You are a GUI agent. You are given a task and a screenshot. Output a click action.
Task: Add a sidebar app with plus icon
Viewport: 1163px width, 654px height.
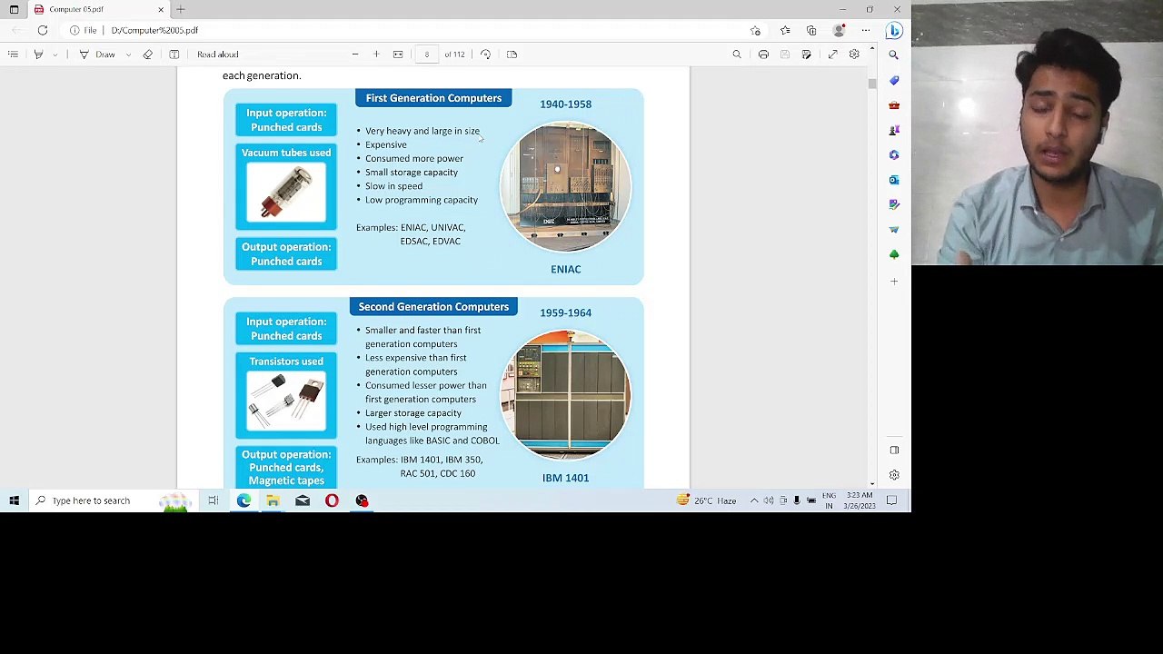point(894,282)
